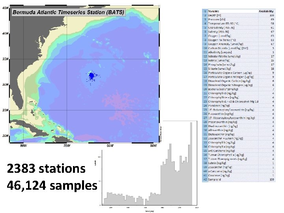Select the 'Diatoxanthin [ng/kg]' row
The height and width of the screenshot is (213, 284).
239,135
